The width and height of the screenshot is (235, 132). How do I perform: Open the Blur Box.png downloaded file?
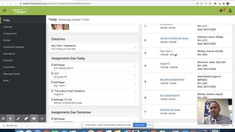(11, 125)
